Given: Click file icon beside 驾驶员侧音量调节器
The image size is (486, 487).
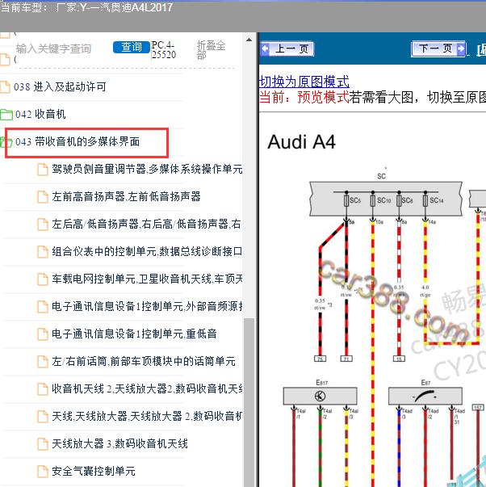Looking at the screenshot, I should click(x=43, y=170).
